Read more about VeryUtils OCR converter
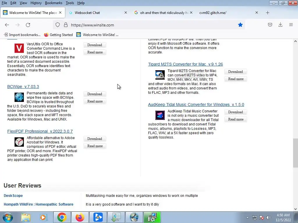The width and height of the screenshot is (298, 223). coord(95,52)
